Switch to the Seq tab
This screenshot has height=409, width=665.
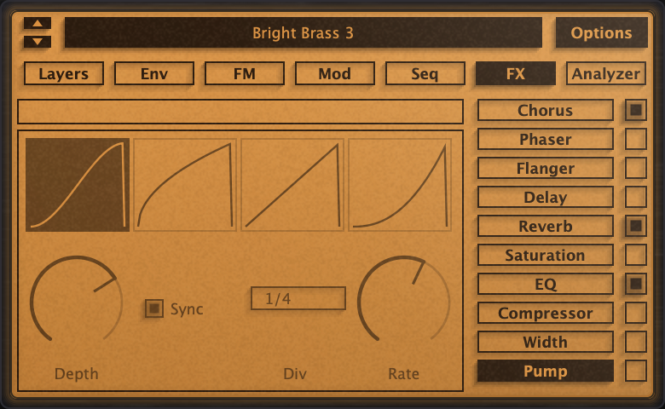click(x=425, y=74)
